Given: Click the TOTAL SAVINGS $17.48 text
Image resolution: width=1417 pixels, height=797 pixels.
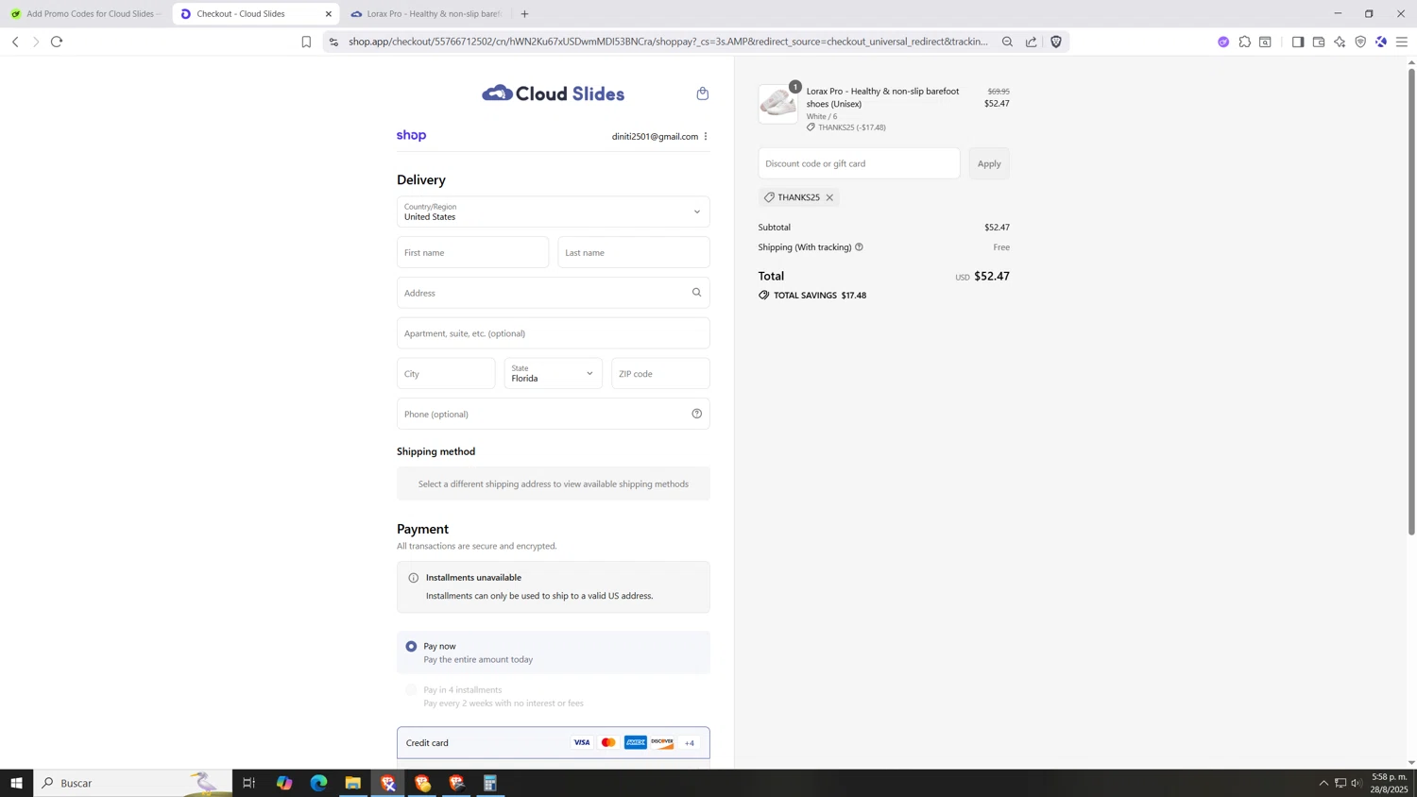Looking at the screenshot, I should 820,296.
